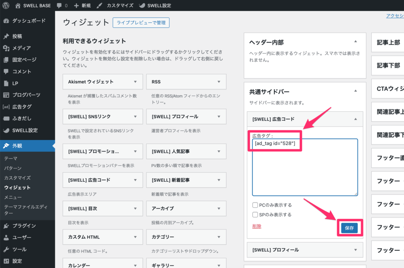404x268 pixels.
Task: Open the プラグイン menu
Action: click(24, 226)
